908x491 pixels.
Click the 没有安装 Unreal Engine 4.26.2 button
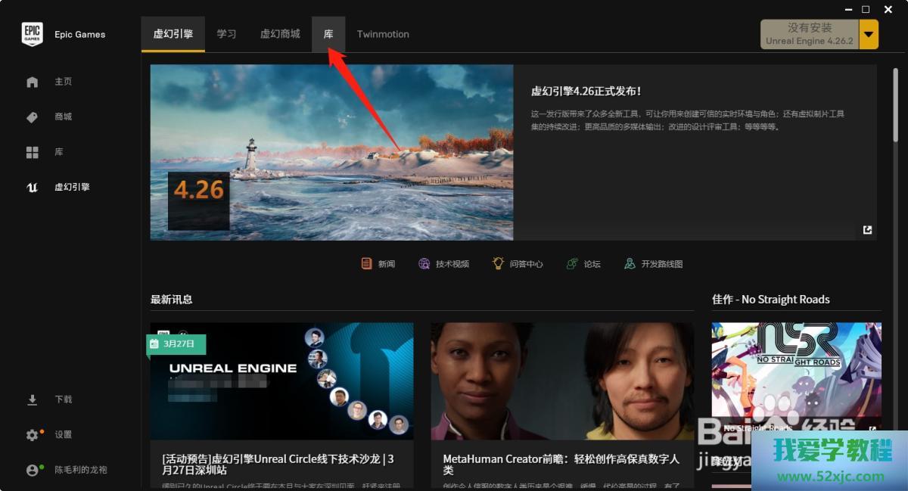point(809,34)
